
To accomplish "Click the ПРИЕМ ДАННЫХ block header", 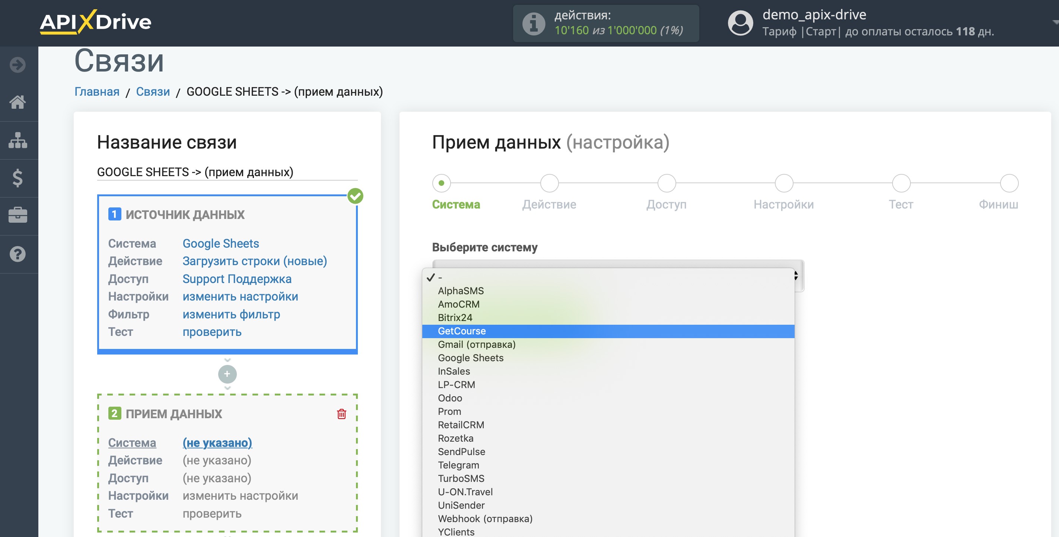I will 174,414.
